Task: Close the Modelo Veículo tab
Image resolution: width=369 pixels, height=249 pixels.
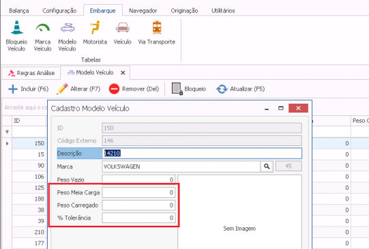Action: coord(123,73)
